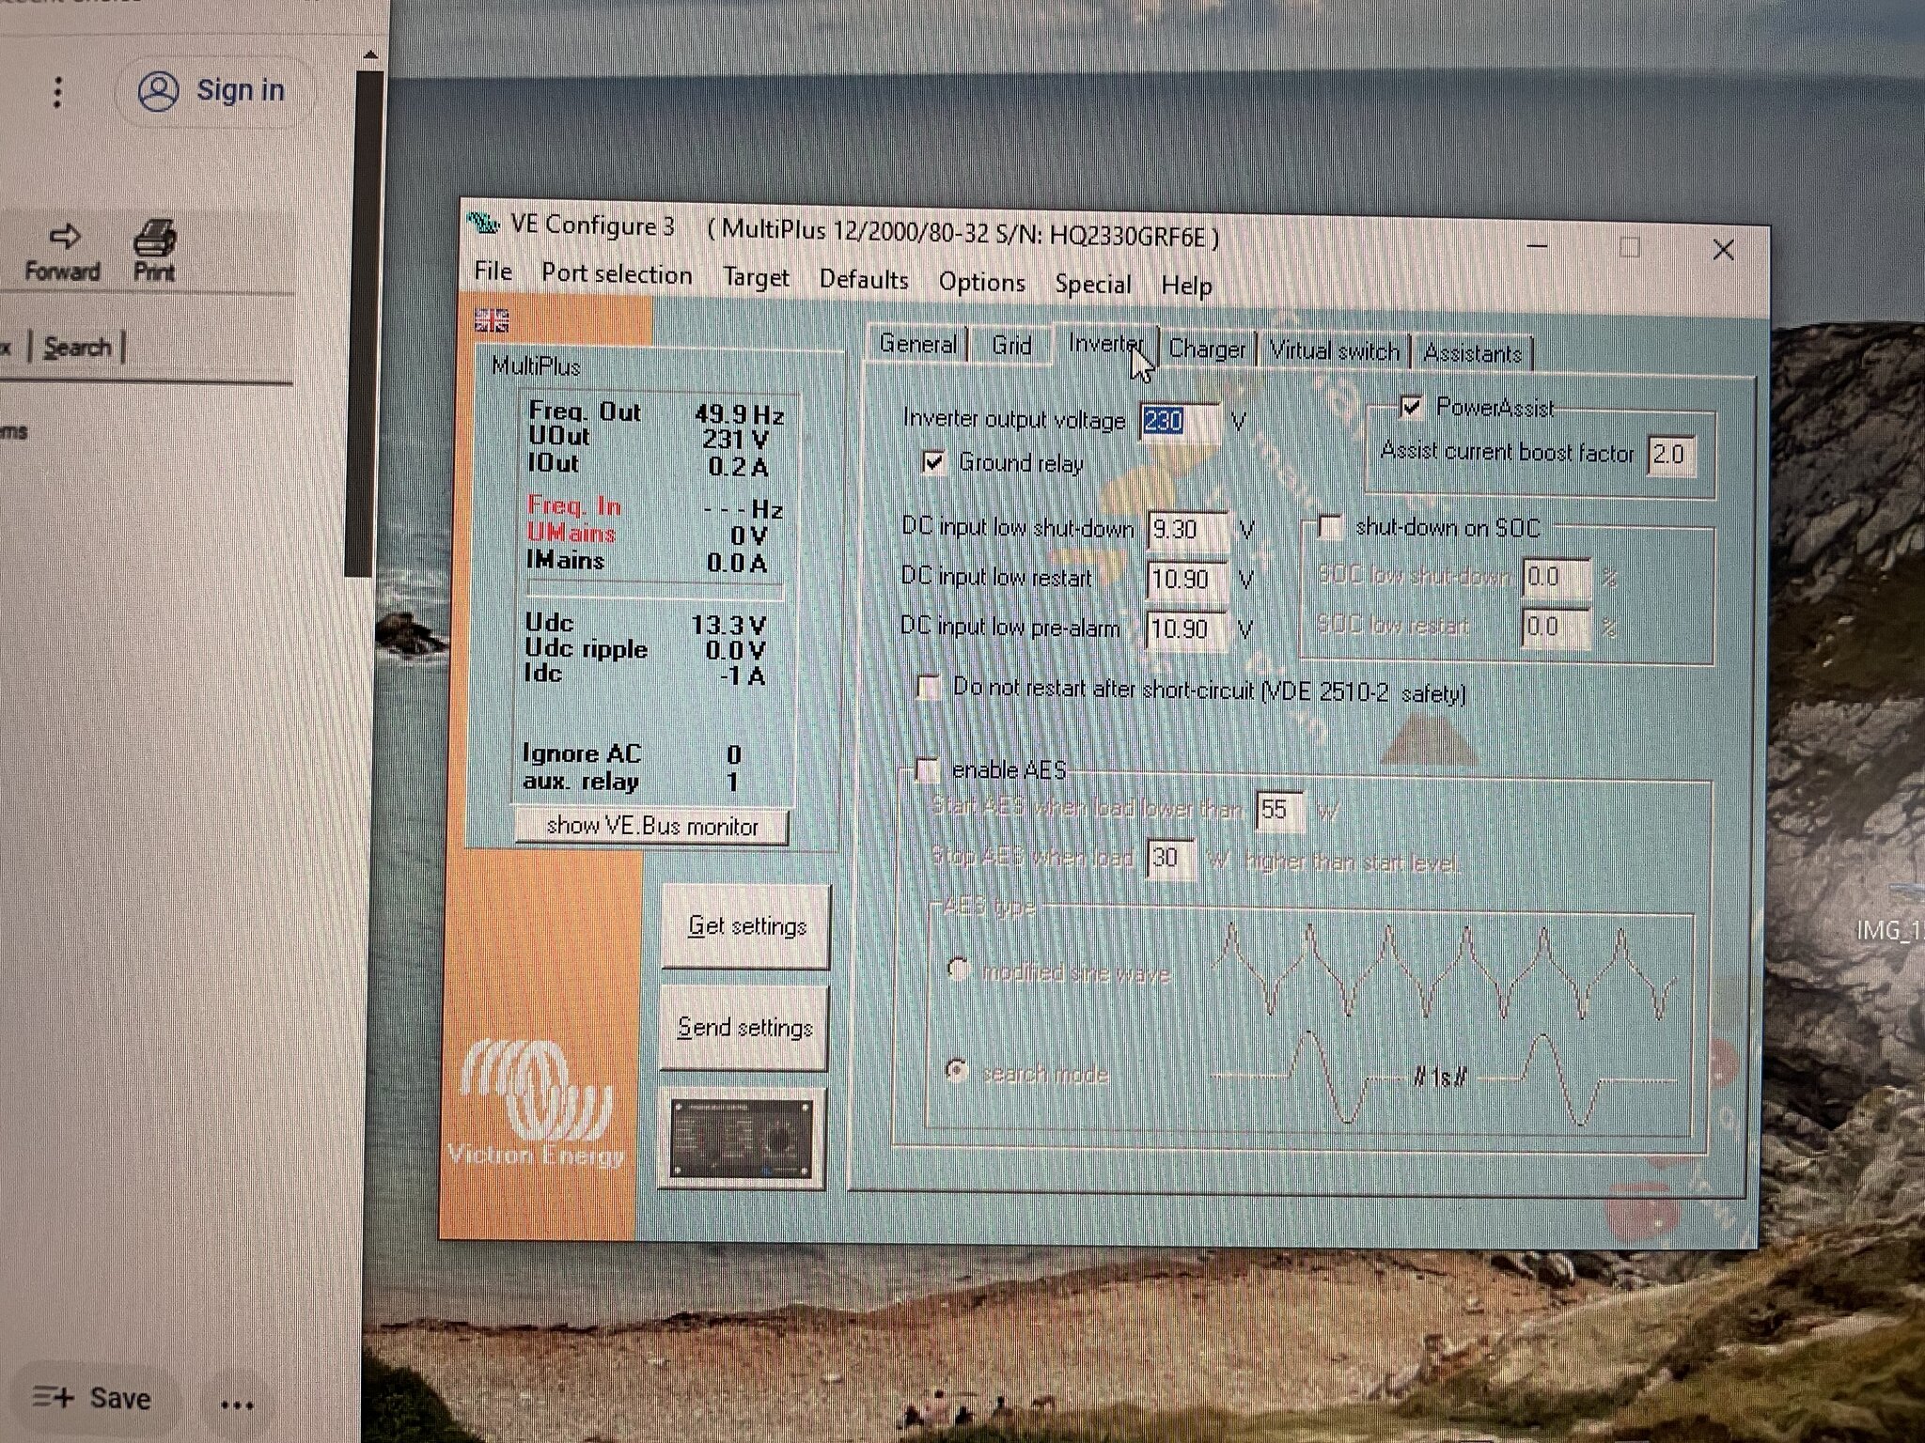Click the scroll-up arrow in browser scrollbar
1925x1443 pixels.
point(370,55)
